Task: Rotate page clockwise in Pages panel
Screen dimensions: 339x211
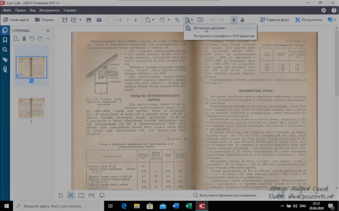Action: (x=40, y=39)
